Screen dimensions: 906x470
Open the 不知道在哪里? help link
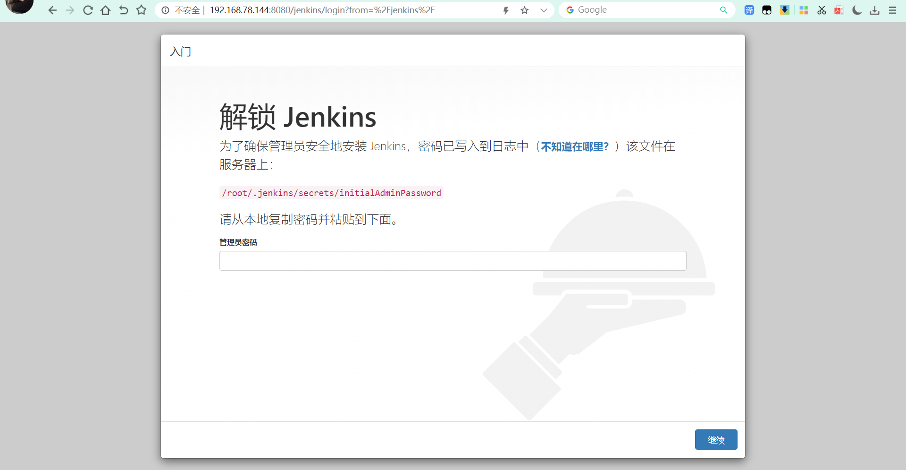tap(575, 146)
